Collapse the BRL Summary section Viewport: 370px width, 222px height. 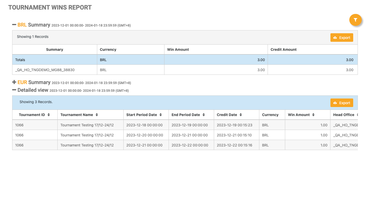(x=14, y=25)
